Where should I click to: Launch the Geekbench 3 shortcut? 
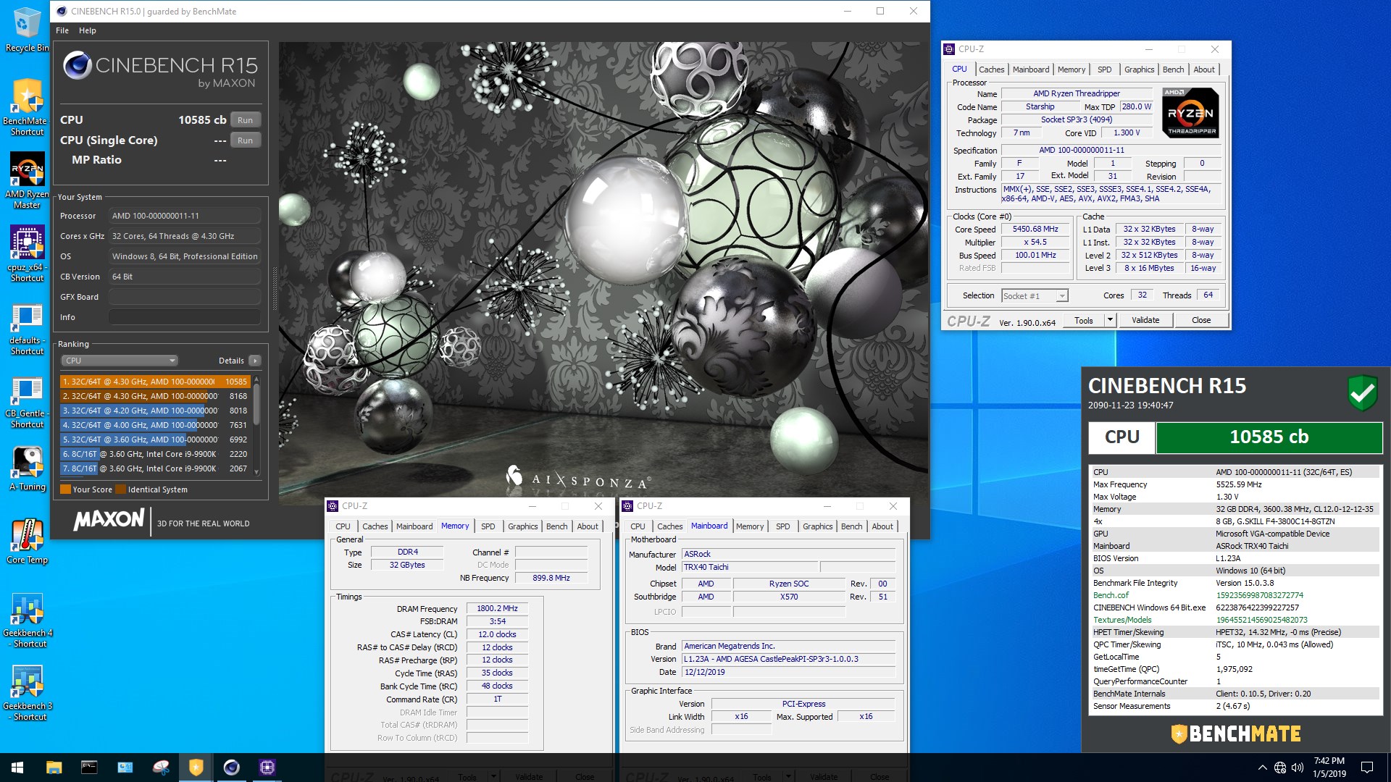coord(28,694)
